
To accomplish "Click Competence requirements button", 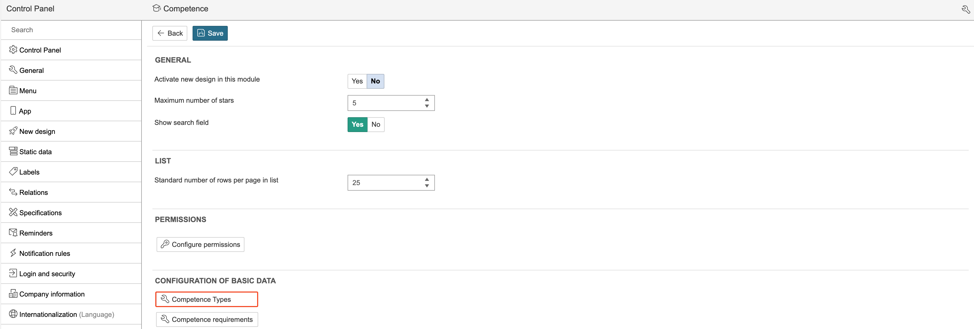I will tap(207, 319).
